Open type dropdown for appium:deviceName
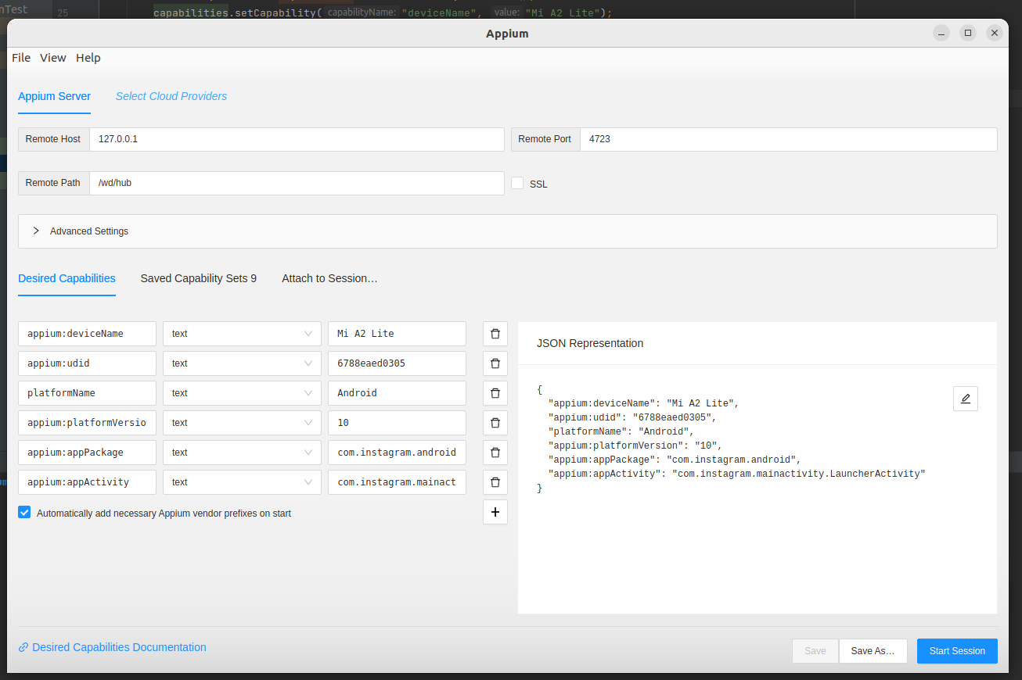The width and height of the screenshot is (1022, 680). pos(242,334)
